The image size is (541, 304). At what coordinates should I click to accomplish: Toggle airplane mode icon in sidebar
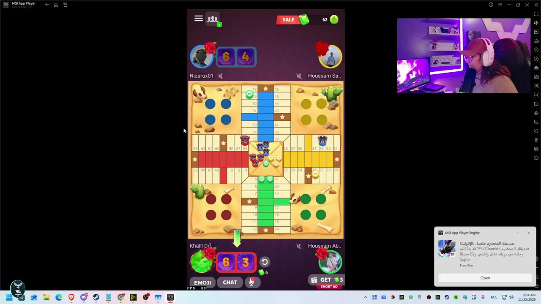tap(536, 113)
